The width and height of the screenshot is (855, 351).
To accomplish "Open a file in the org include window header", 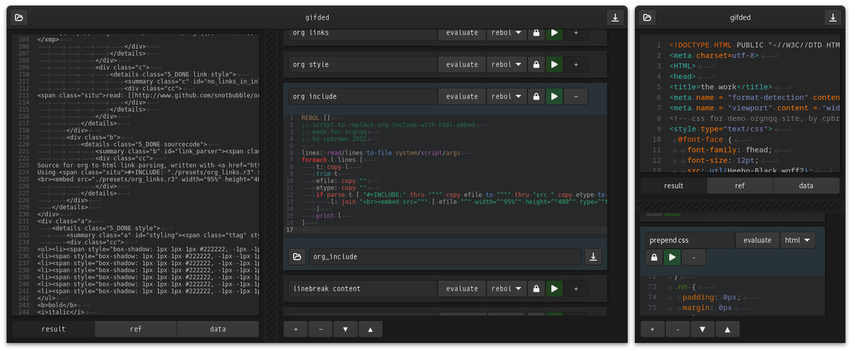I will pyautogui.click(x=19, y=17).
